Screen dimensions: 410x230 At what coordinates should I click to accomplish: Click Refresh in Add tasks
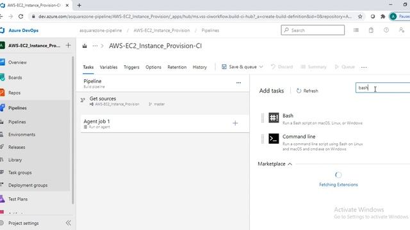point(307,91)
